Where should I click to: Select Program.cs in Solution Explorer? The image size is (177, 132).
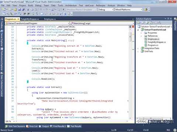point(153,45)
